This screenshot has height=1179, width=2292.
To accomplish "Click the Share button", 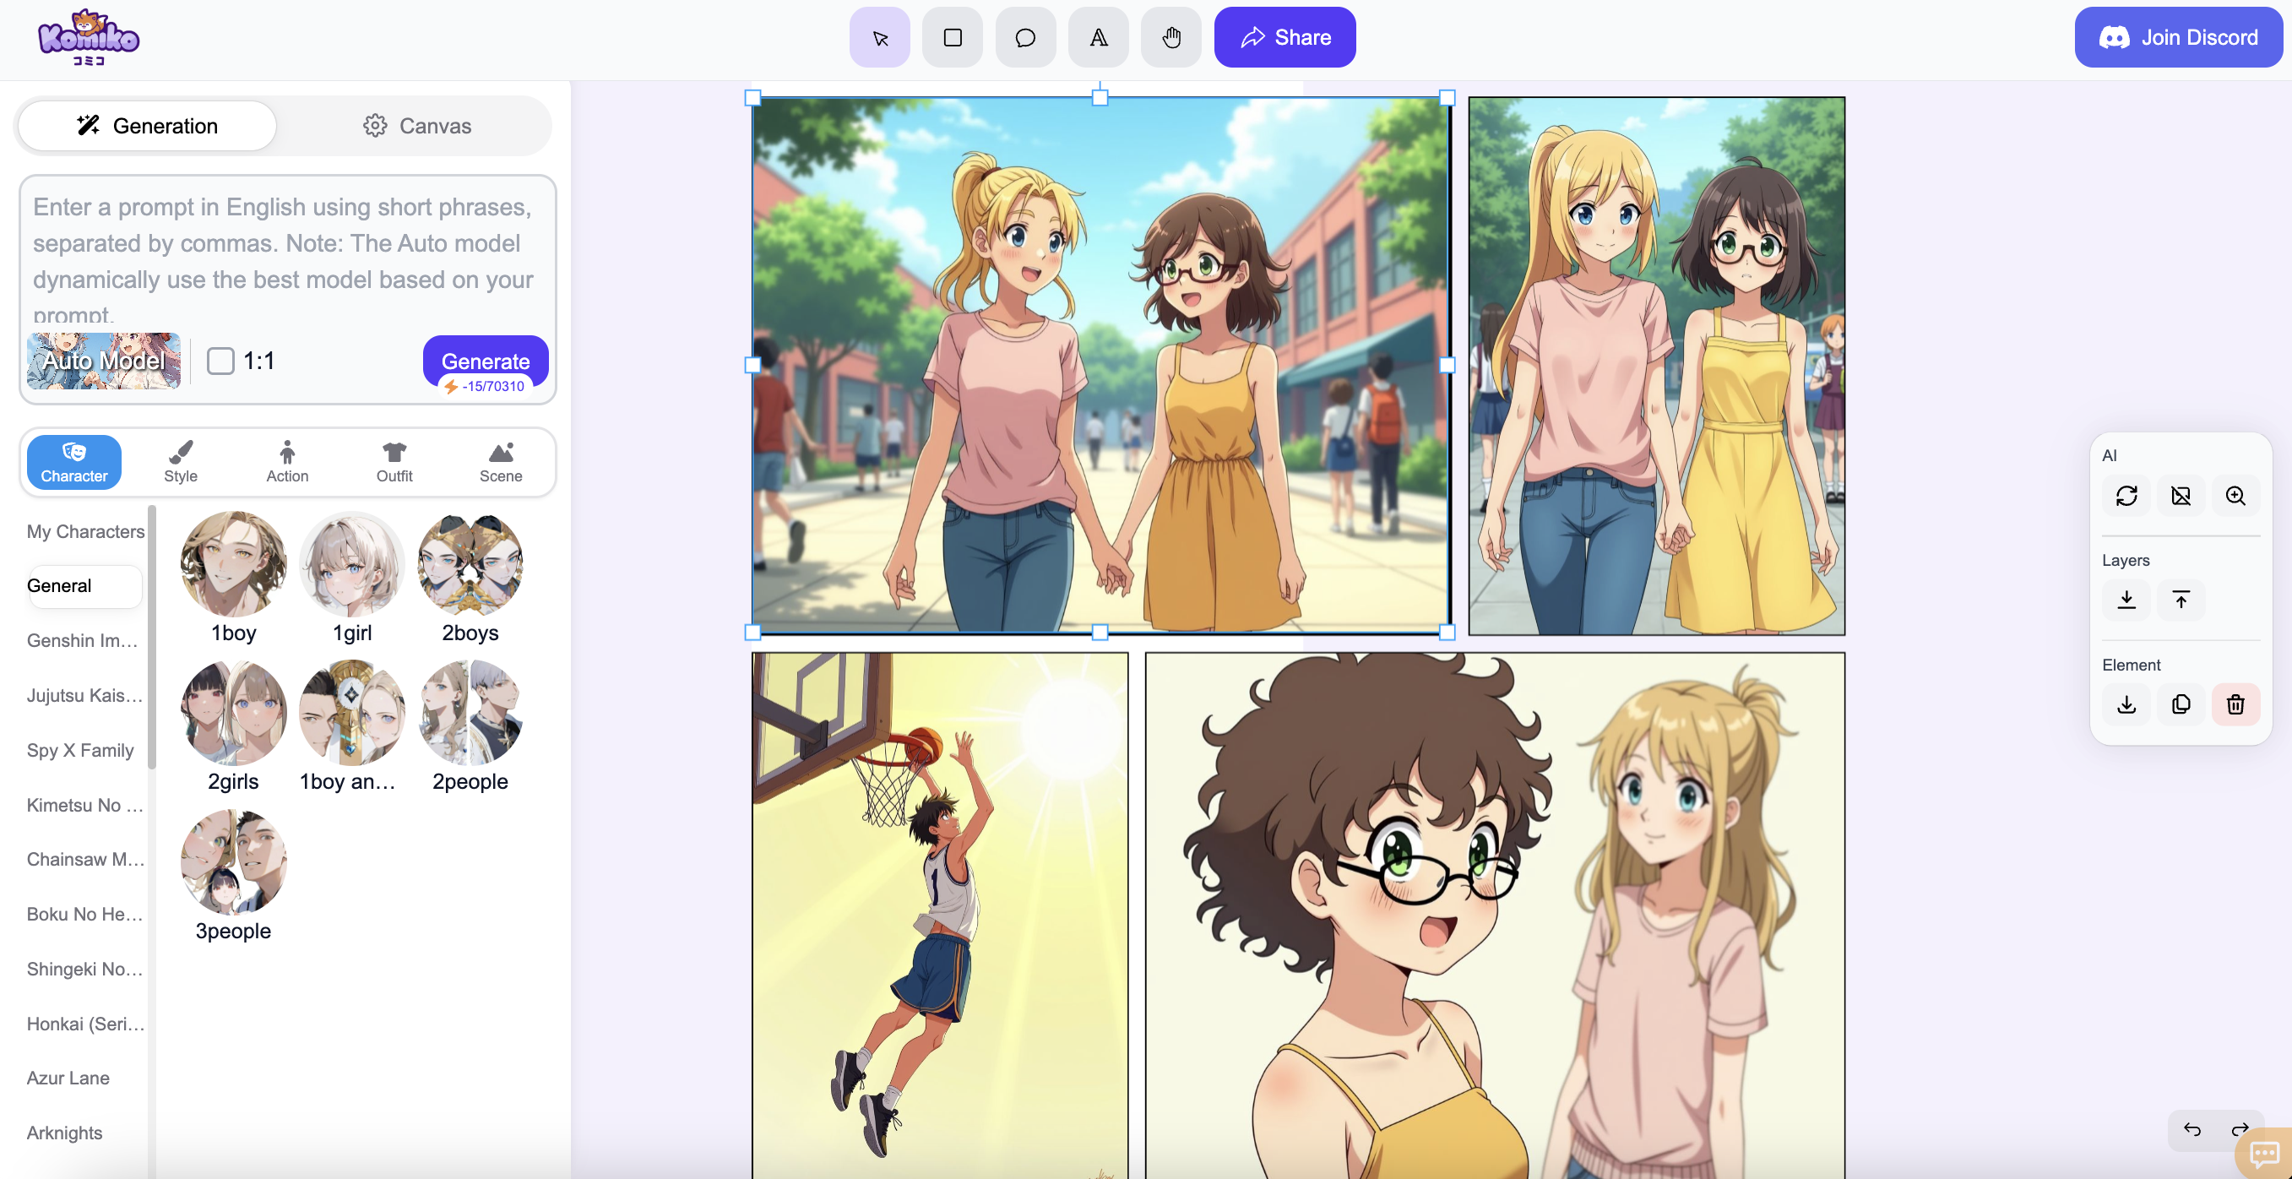I will [1284, 37].
